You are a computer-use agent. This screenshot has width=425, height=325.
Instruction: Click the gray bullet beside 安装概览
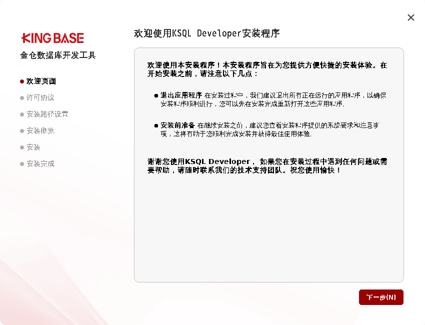tap(22, 131)
